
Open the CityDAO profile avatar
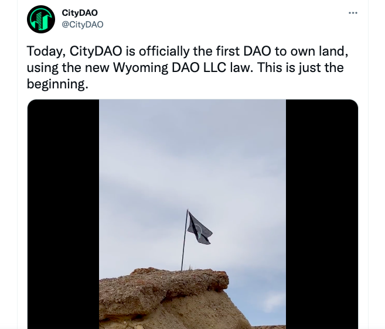pos(41,19)
